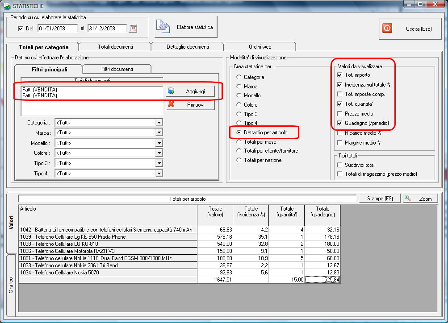The height and width of the screenshot is (323, 448).
Task: Switch to the Dettaglio documenti tab
Action: [187, 47]
